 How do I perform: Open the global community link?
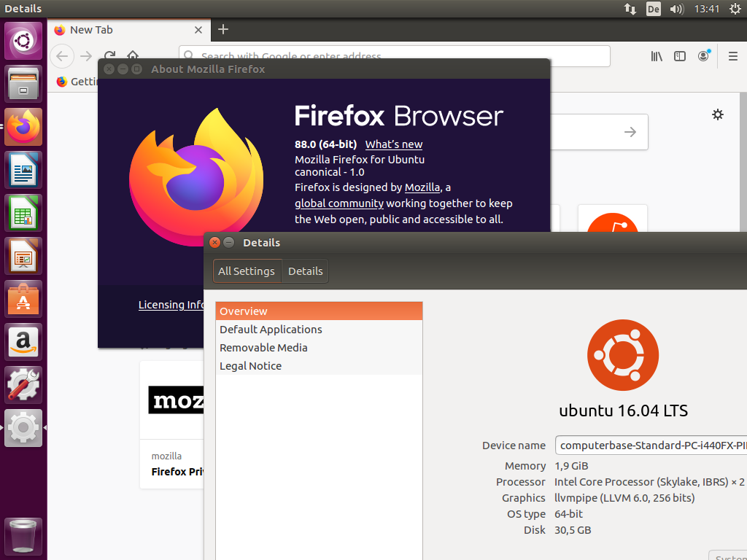click(338, 203)
